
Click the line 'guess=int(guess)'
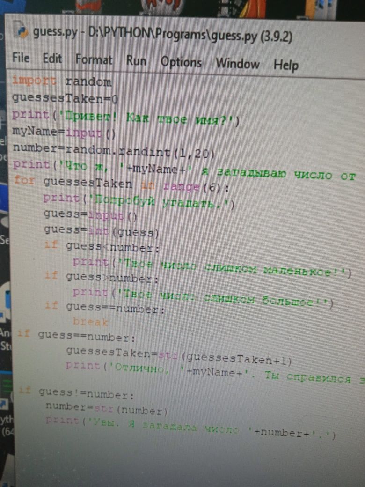click(x=102, y=230)
